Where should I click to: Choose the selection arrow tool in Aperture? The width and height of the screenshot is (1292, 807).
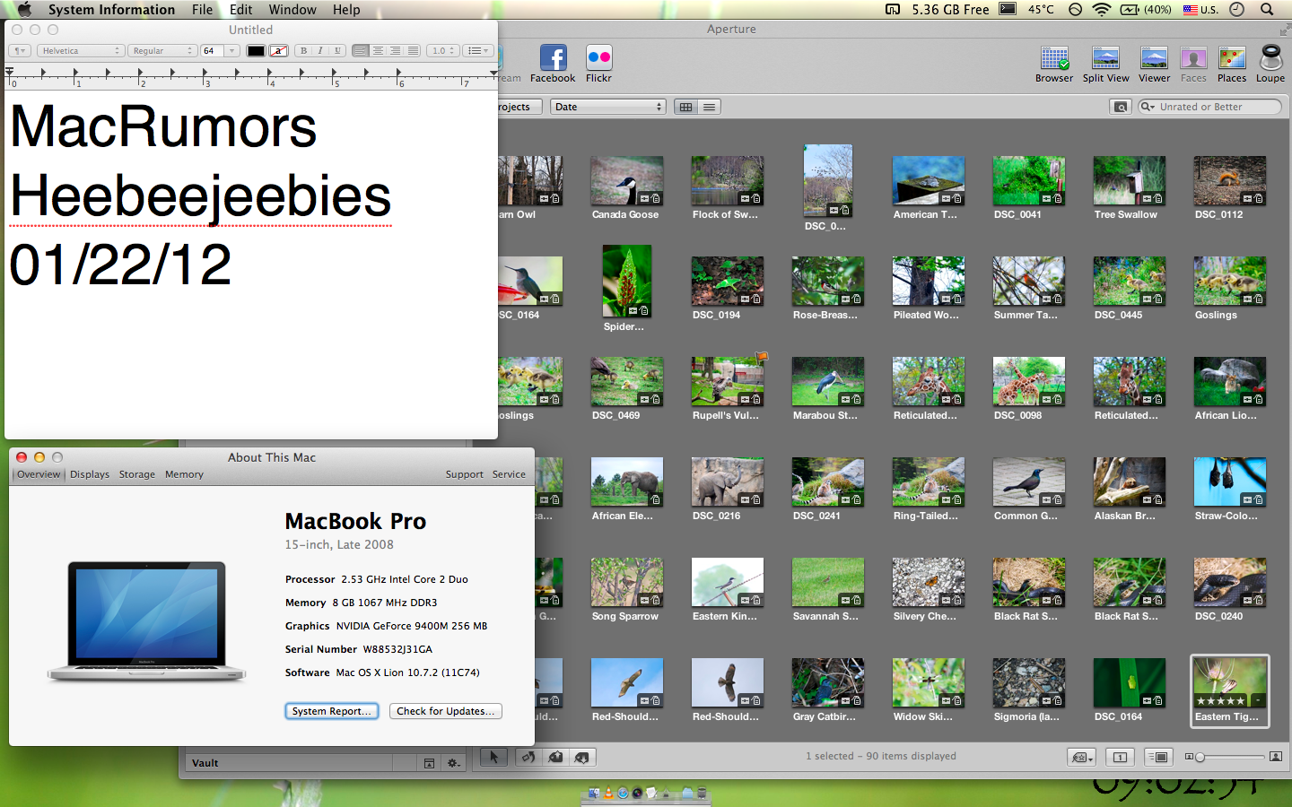tap(493, 757)
